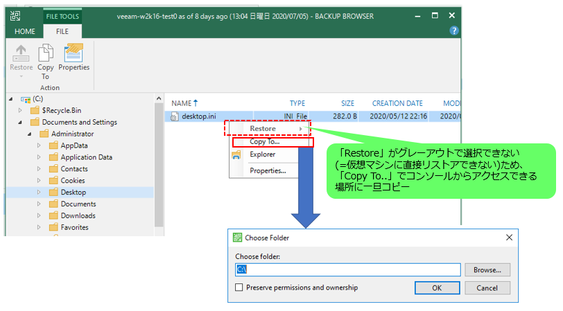
Task: Expand the Downloads folder node
Action: tap(39, 215)
